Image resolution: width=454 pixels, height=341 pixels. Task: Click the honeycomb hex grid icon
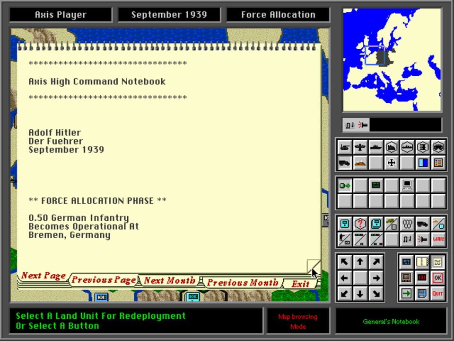(x=407, y=224)
